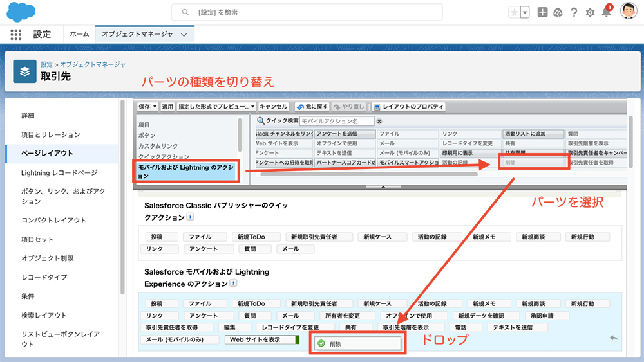Image resolution: width=644 pixels, height=362 pixels.
Task: Click info icon beside Salesforce Classic クイックアクション
Action: click(x=190, y=217)
